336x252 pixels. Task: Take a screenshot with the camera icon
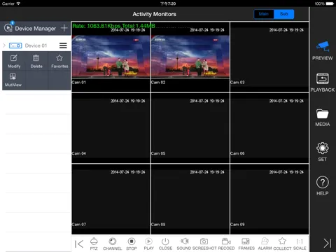(204, 241)
